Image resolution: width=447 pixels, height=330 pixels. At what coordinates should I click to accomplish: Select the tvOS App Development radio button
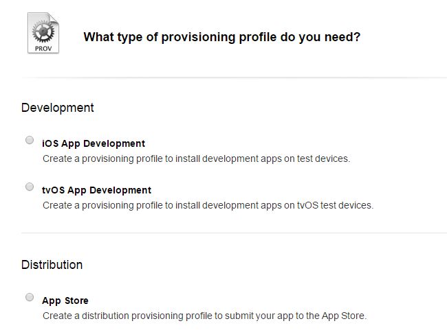30,187
